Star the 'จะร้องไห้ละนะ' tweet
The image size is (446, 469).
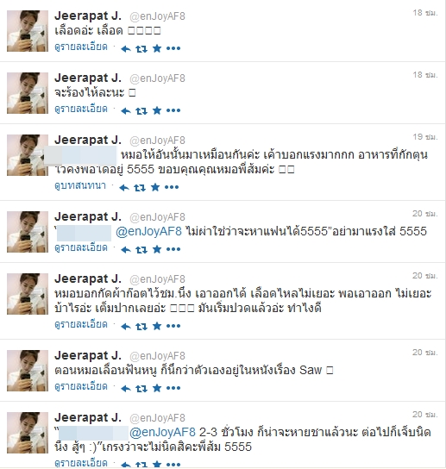point(157,110)
